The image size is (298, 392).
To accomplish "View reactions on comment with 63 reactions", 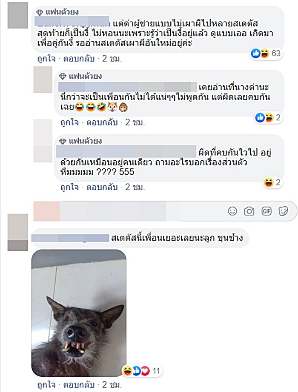I will 266,53.
